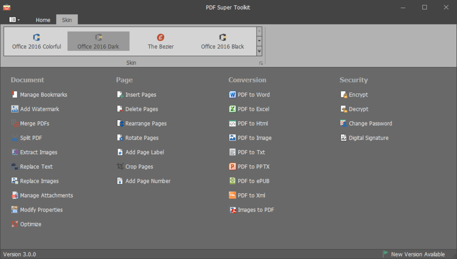Open the application menu dropdown button
This screenshot has height=259, width=457.
(14, 20)
